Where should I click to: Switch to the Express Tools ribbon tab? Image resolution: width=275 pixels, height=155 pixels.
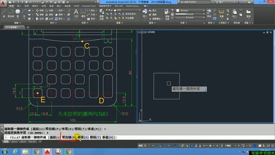89,6
